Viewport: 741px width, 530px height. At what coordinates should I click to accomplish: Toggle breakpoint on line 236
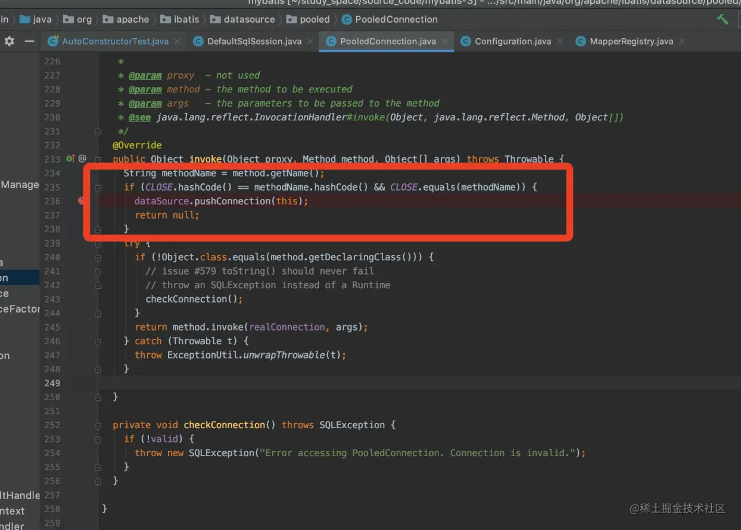82,201
